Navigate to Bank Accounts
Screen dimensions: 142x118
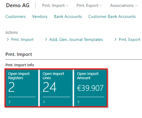(x=68, y=16)
